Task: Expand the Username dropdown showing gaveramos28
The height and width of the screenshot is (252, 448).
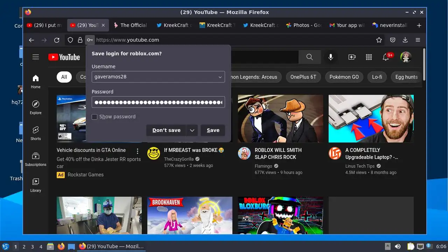Action: coord(220,77)
